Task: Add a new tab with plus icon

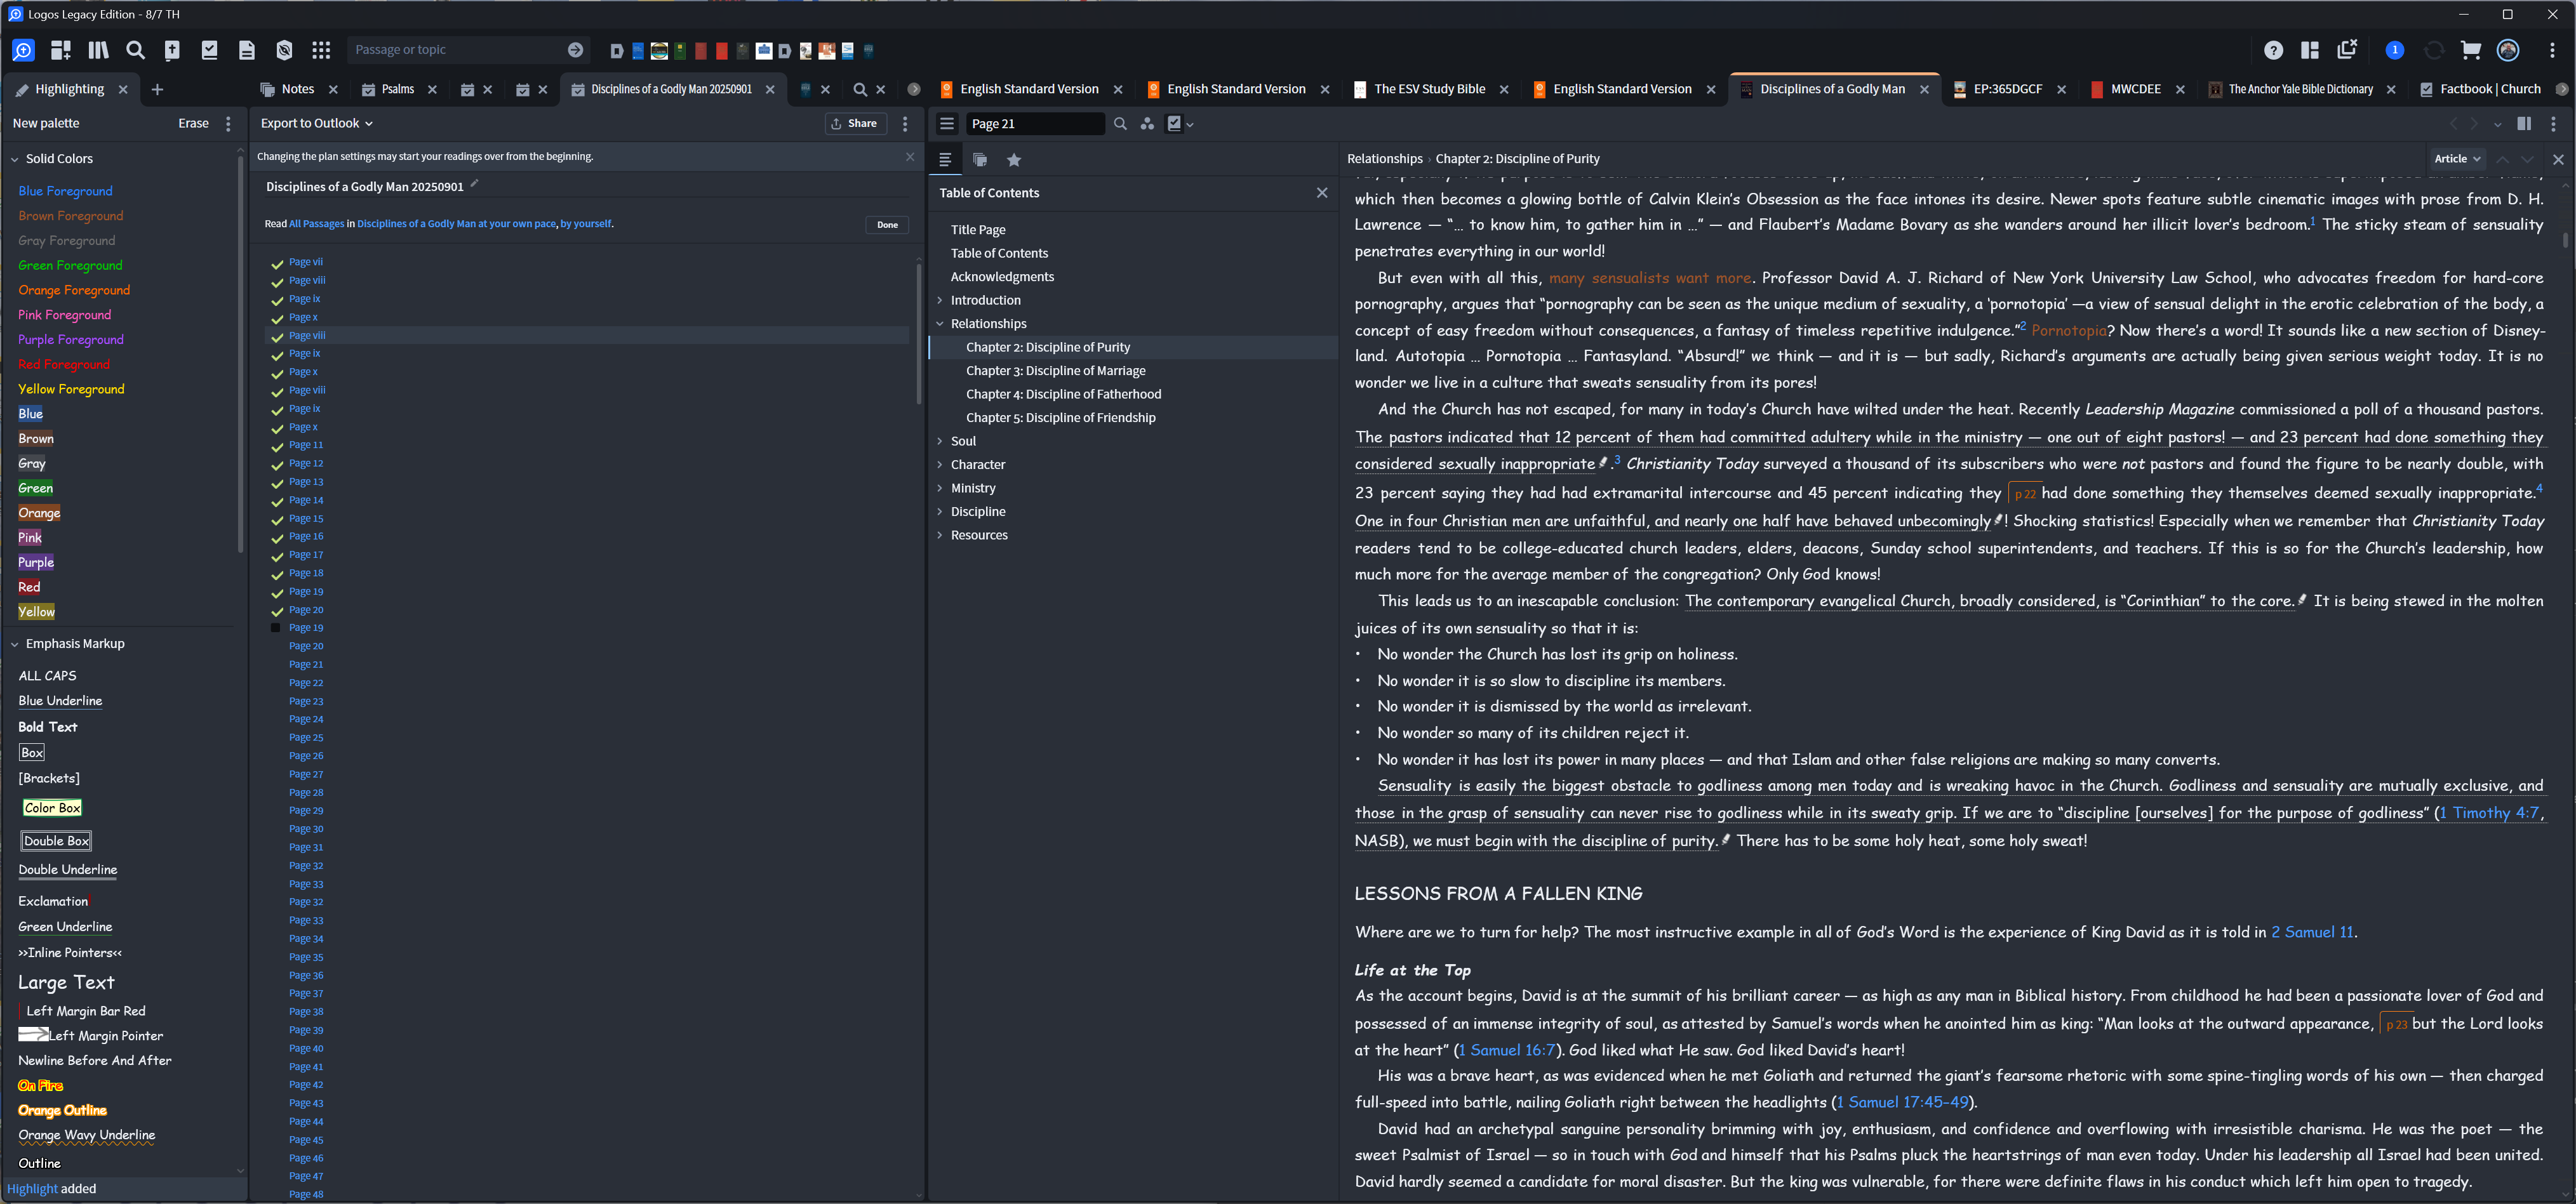Action: tap(157, 90)
